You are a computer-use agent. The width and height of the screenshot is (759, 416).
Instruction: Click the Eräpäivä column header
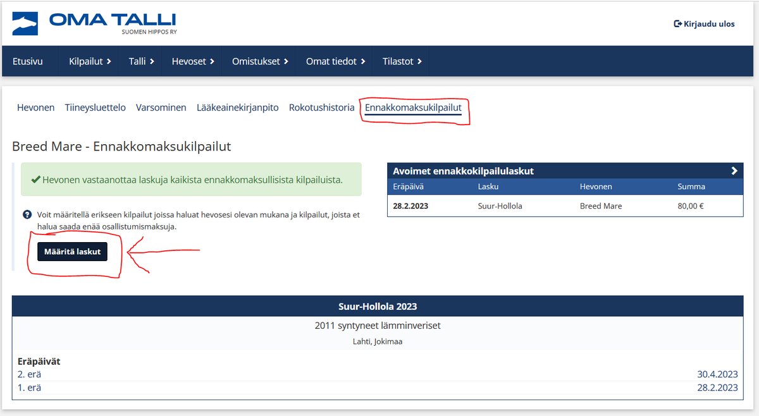tap(408, 187)
